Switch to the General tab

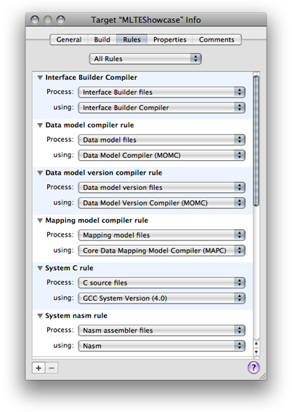[x=69, y=40]
